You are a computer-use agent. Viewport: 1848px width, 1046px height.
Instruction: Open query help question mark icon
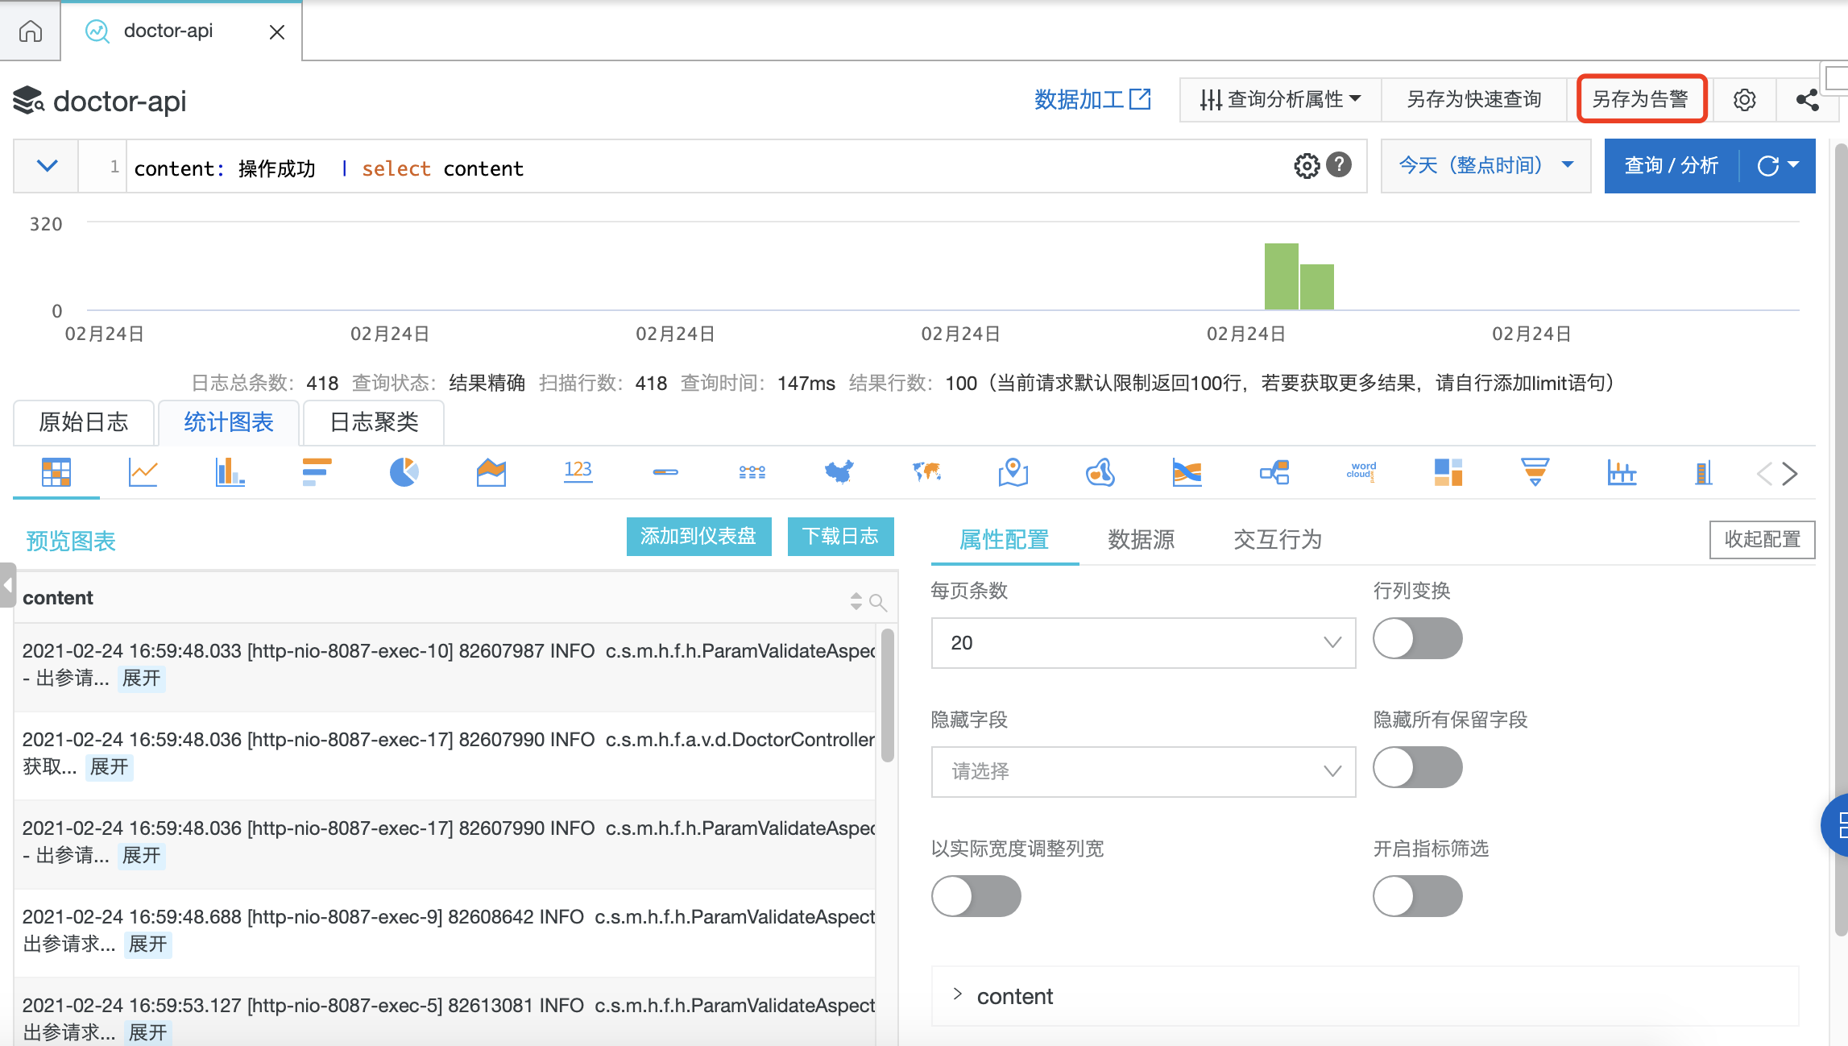[1339, 165]
